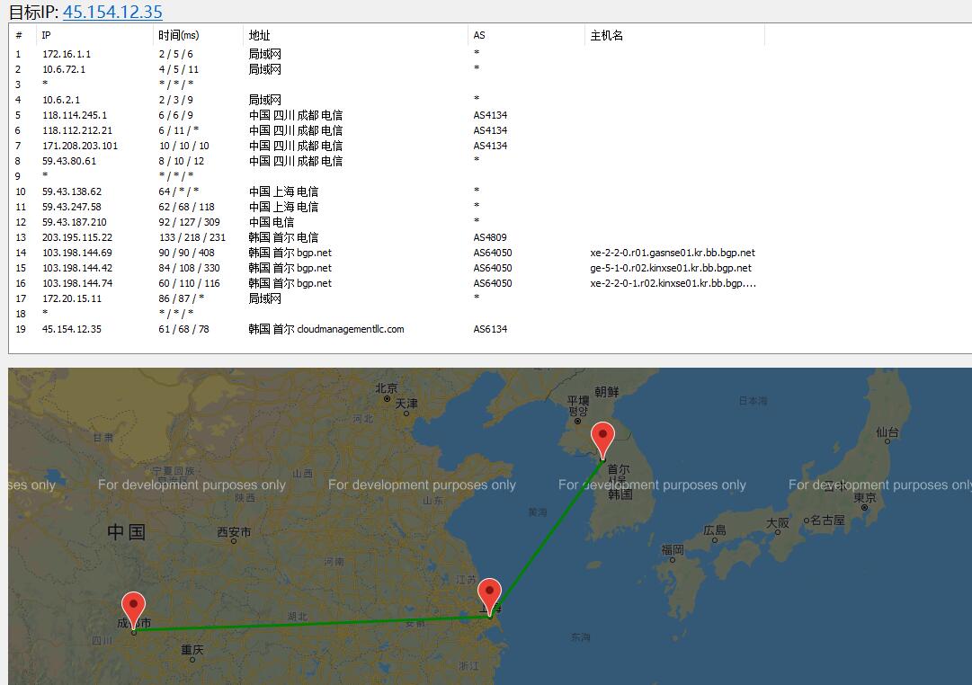972x685 pixels.
Task: Click the 名古屋 label on the map
Action: click(x=827, y=520)
